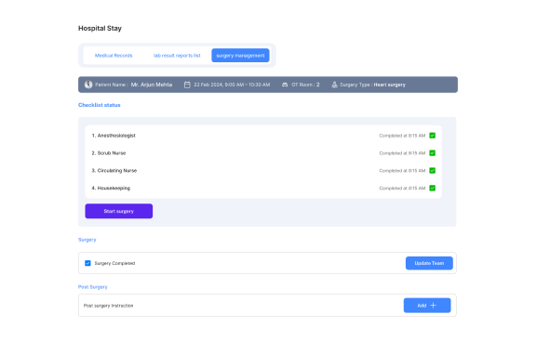Click the 3. Circulating Nurse row label
This screenshot has width=537, height=341.
tap(114, 170)
